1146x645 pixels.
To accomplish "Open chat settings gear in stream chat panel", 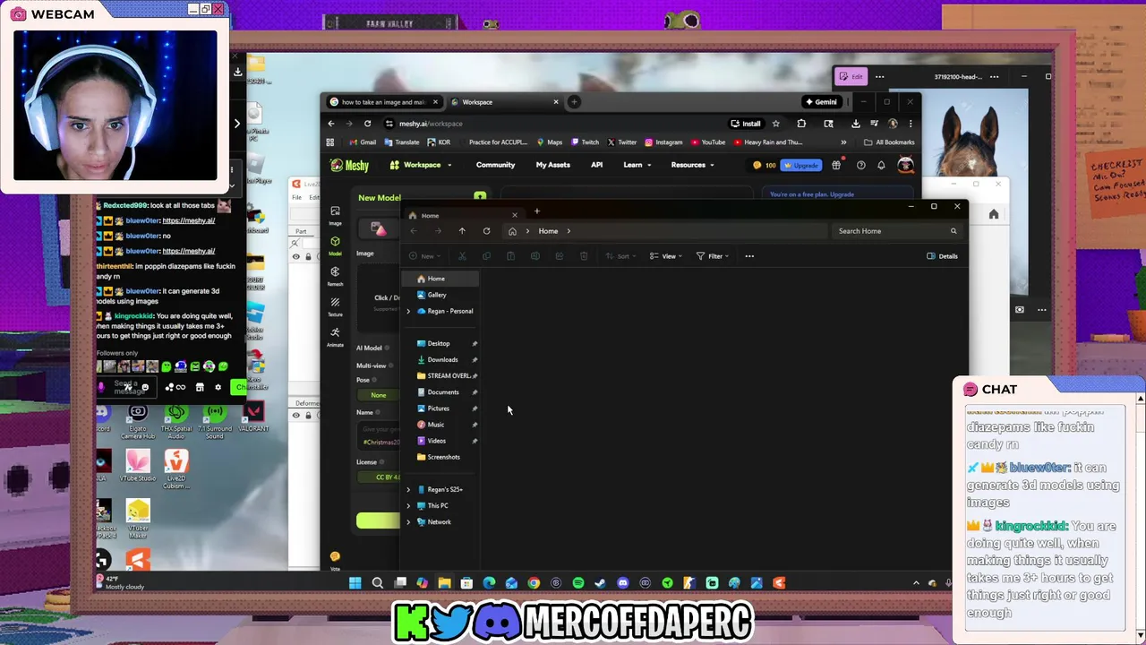I will tap(218, 387).
